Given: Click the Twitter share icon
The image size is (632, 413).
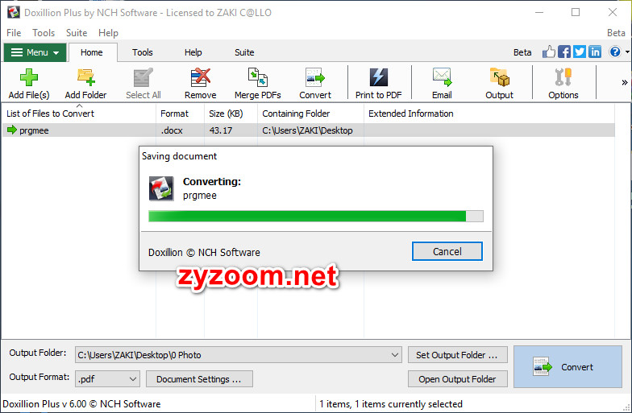Looking at the screenshot, I should click(x=580, y=52).
